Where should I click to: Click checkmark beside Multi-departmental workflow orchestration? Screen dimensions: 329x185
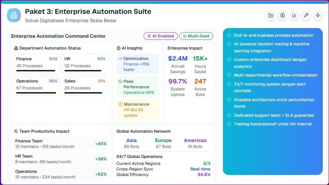coord(229,75)
